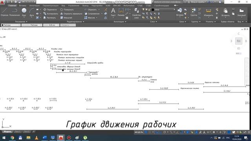Open Windows Start menu
The height and width of the screenshot is (141, 251).
(x=4, y=137)
